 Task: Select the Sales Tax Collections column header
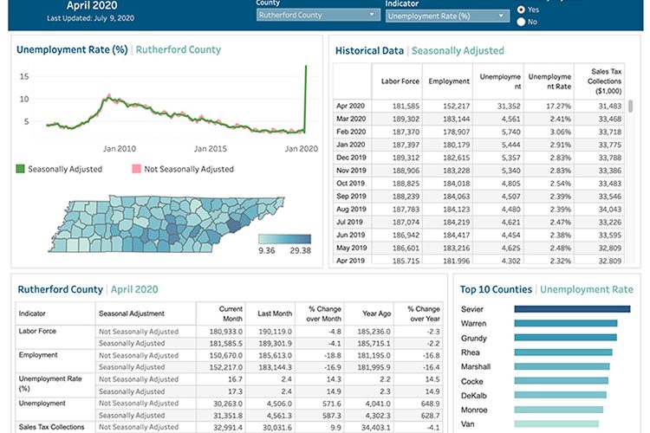click(604, 81)
